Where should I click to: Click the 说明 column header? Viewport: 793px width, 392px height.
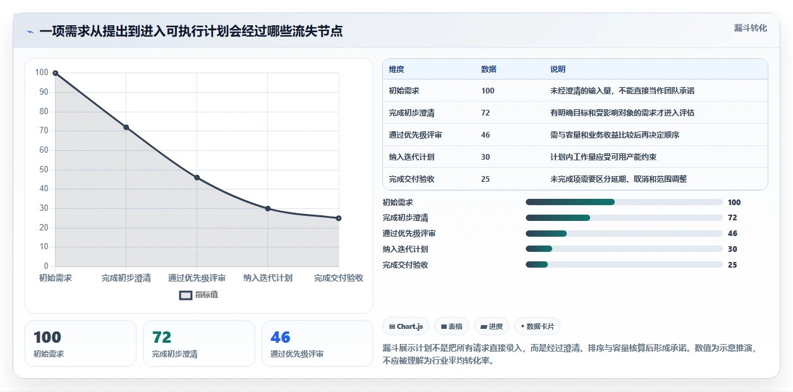(558, 69)
